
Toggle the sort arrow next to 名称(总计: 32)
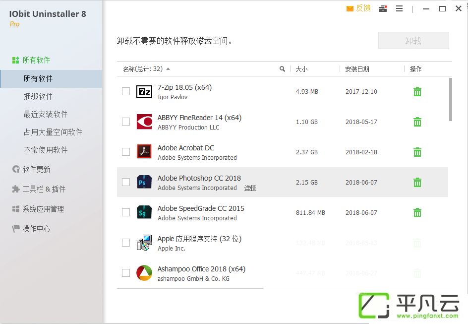pyautogui.click(x=168, y=69)
